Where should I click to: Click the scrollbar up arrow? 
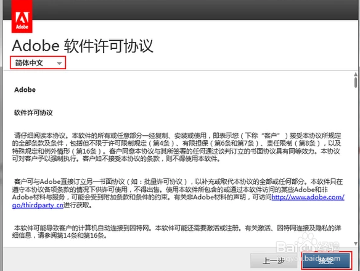356,74
